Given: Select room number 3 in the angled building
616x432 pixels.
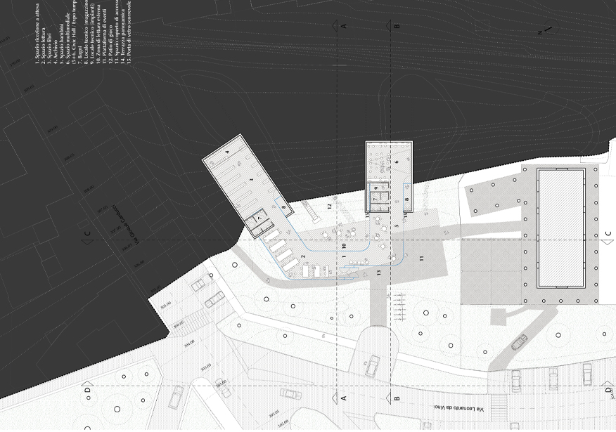Looking at the screenshot, I should (250, 181).
